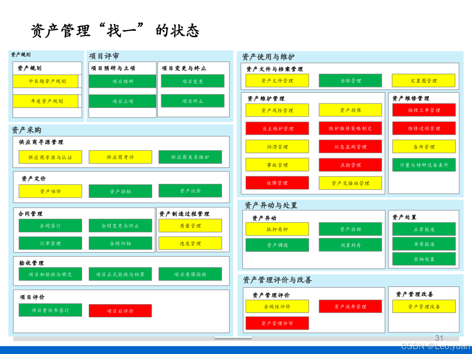Select the 闲置封存 box

(351, 245)
